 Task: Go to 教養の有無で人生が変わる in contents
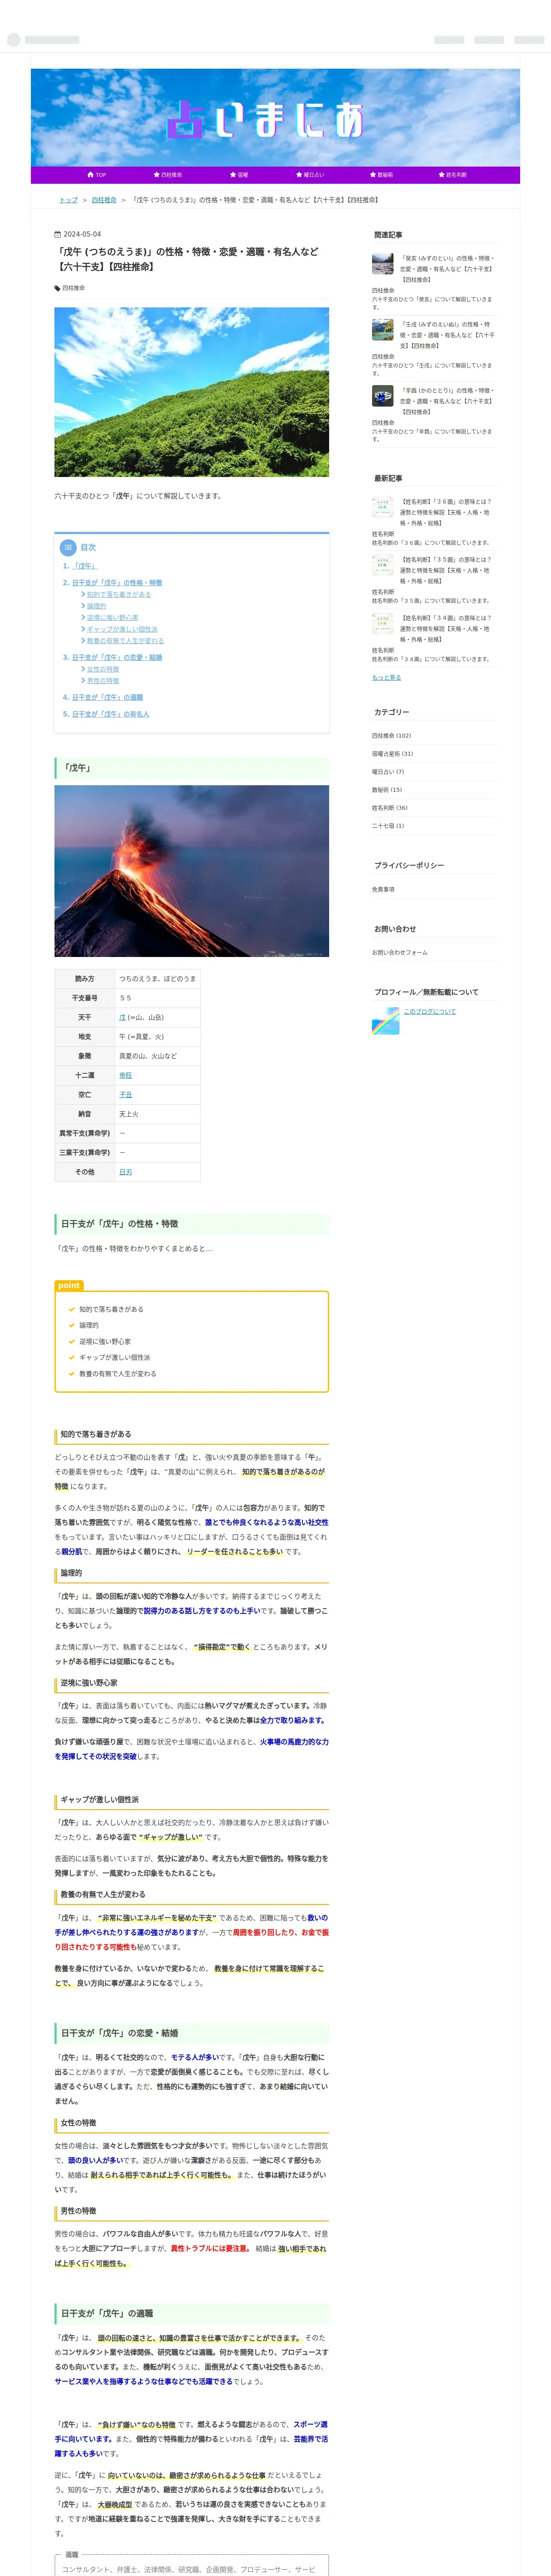click(x=125, y=641)
